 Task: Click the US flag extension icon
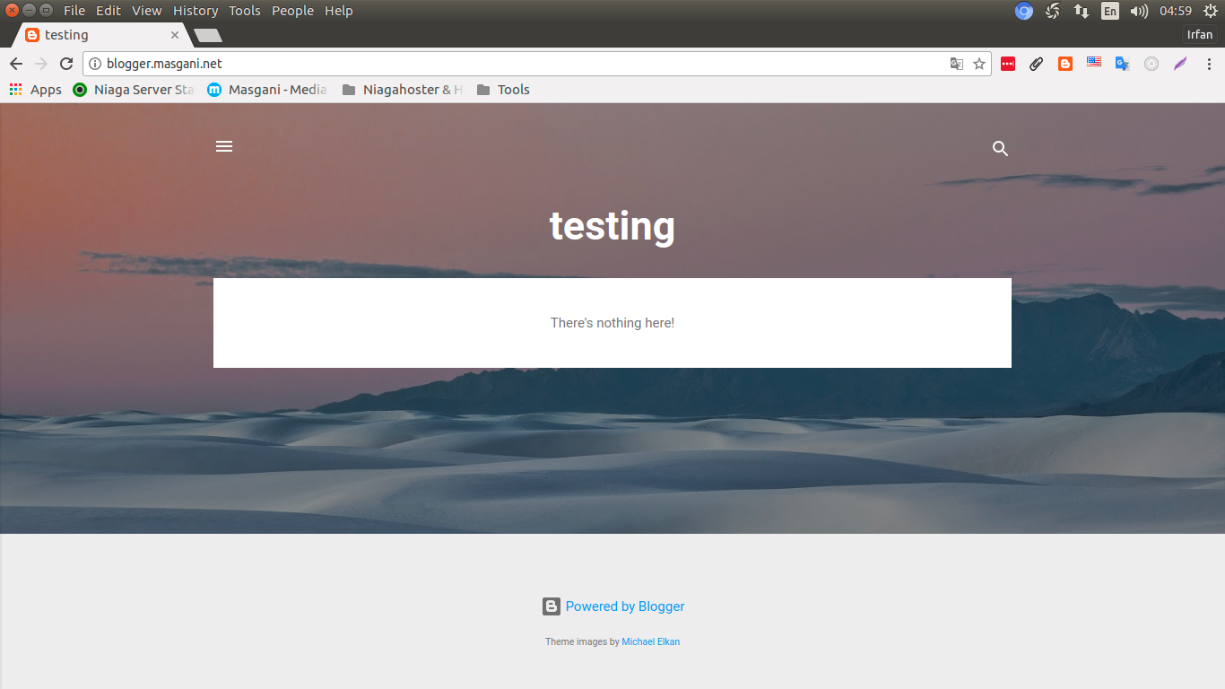(x=1094, y=63)
